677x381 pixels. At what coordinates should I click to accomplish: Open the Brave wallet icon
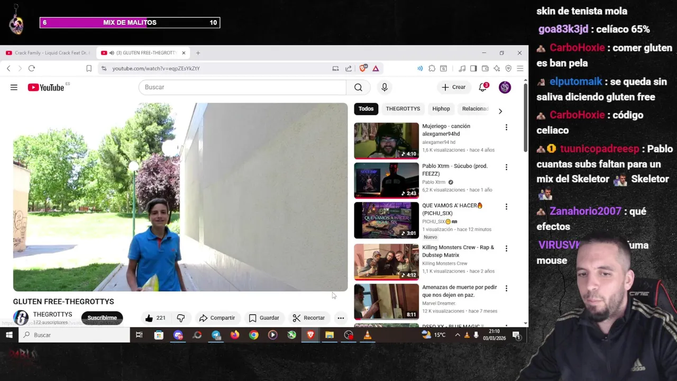[x=485, y=68]
